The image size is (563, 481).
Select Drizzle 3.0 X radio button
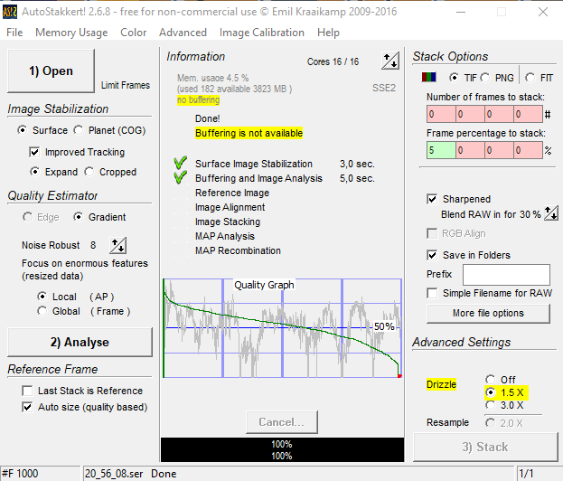(x=491, y=406)
